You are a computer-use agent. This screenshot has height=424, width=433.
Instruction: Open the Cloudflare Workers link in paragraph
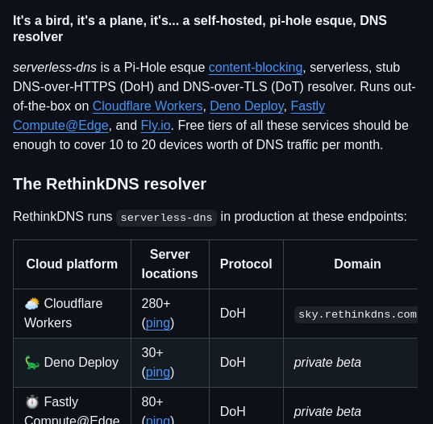pyautogui.click(x=148, y=106)
